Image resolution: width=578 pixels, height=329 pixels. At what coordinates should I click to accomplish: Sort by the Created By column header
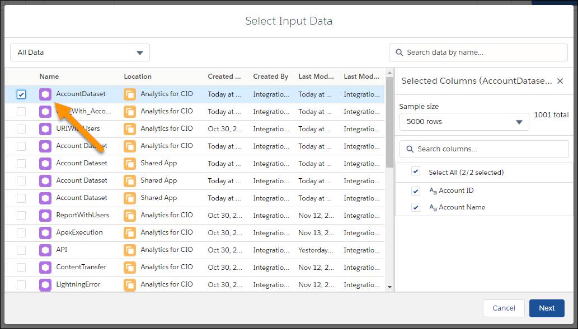[271, 77]
